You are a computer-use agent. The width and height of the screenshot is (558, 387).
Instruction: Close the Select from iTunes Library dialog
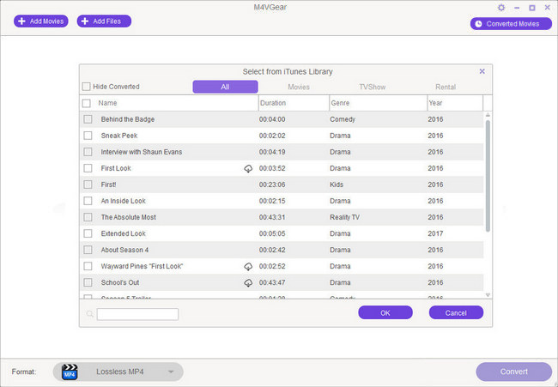(x=482, y=71)
